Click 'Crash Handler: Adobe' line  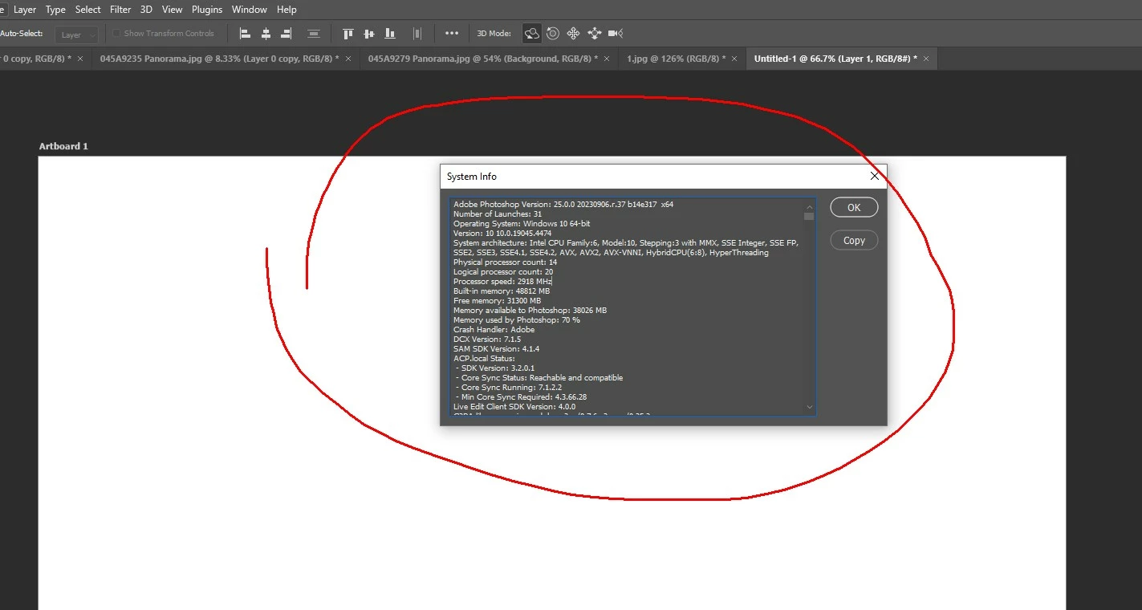pos(494,330)
